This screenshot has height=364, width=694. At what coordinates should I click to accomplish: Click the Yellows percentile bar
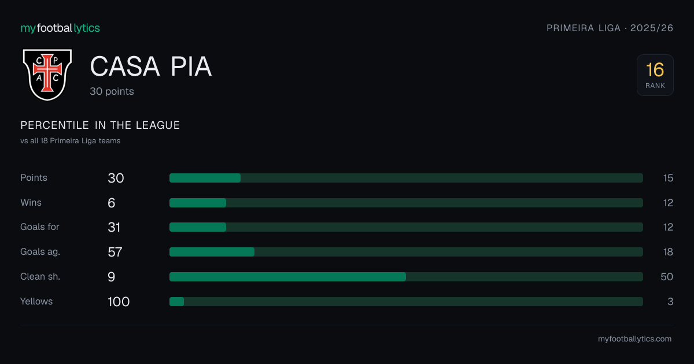tap(406, 302)
